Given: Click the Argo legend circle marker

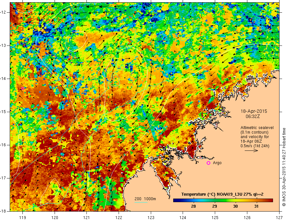Looking at the screenshot, I should pos(208,163).
